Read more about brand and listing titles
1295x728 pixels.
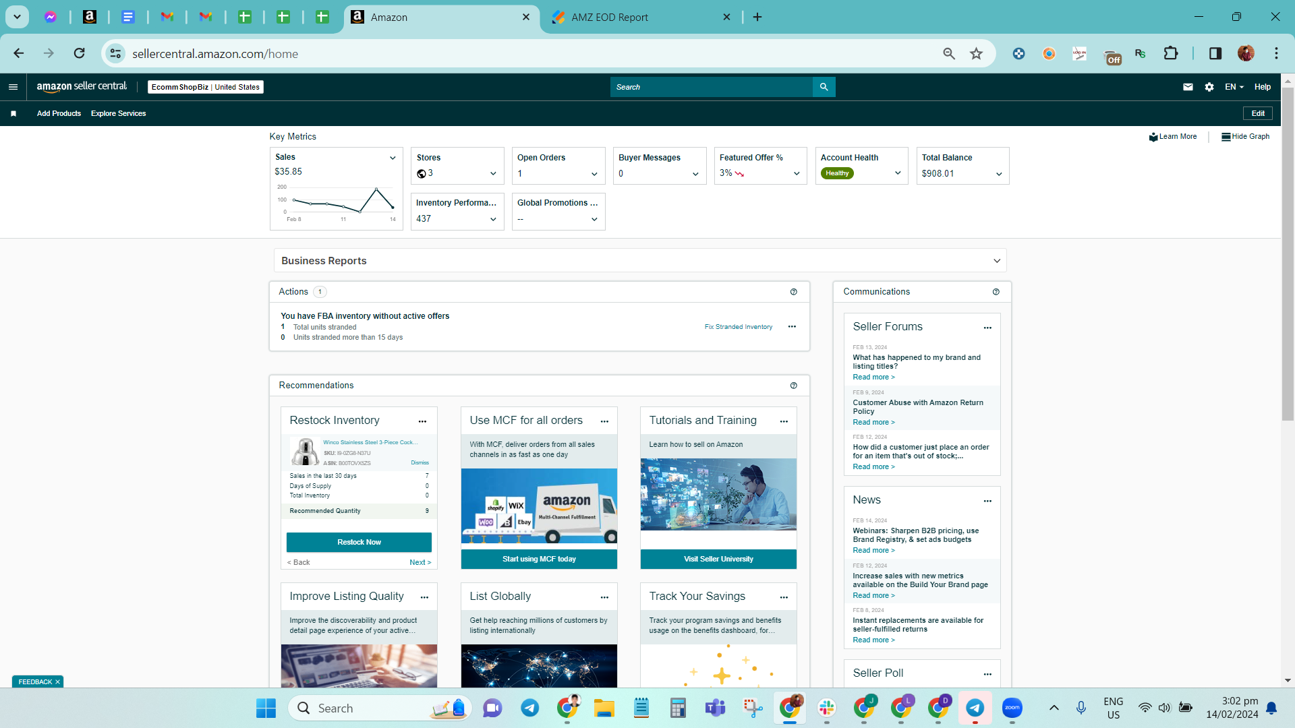click(x=873, y=377)
